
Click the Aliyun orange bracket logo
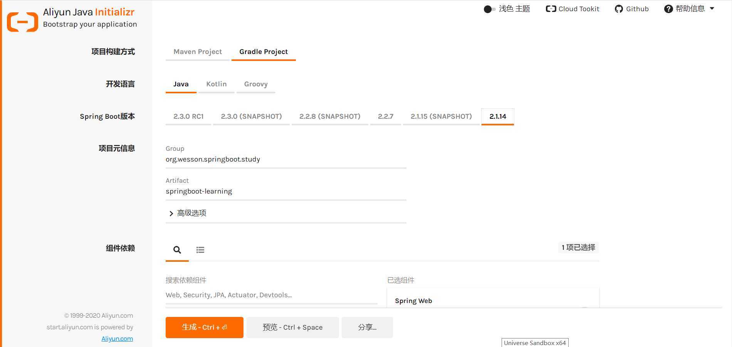pos(22,22)
